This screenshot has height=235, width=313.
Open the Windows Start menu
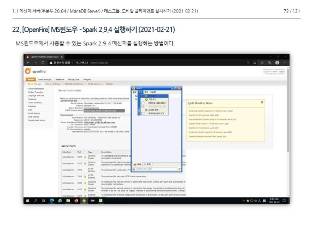28,201
